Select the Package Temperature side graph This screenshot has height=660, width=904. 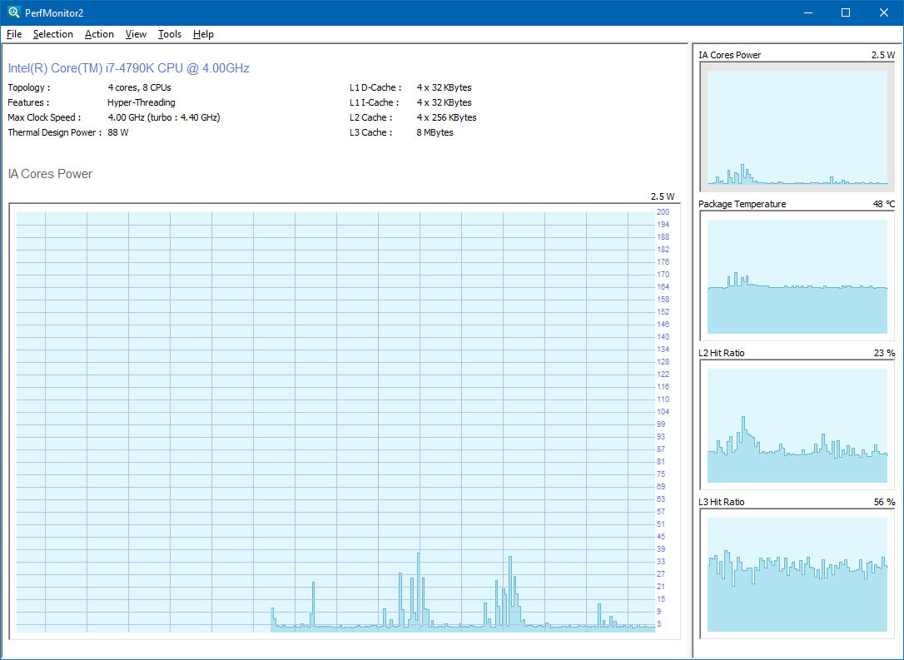797,275
